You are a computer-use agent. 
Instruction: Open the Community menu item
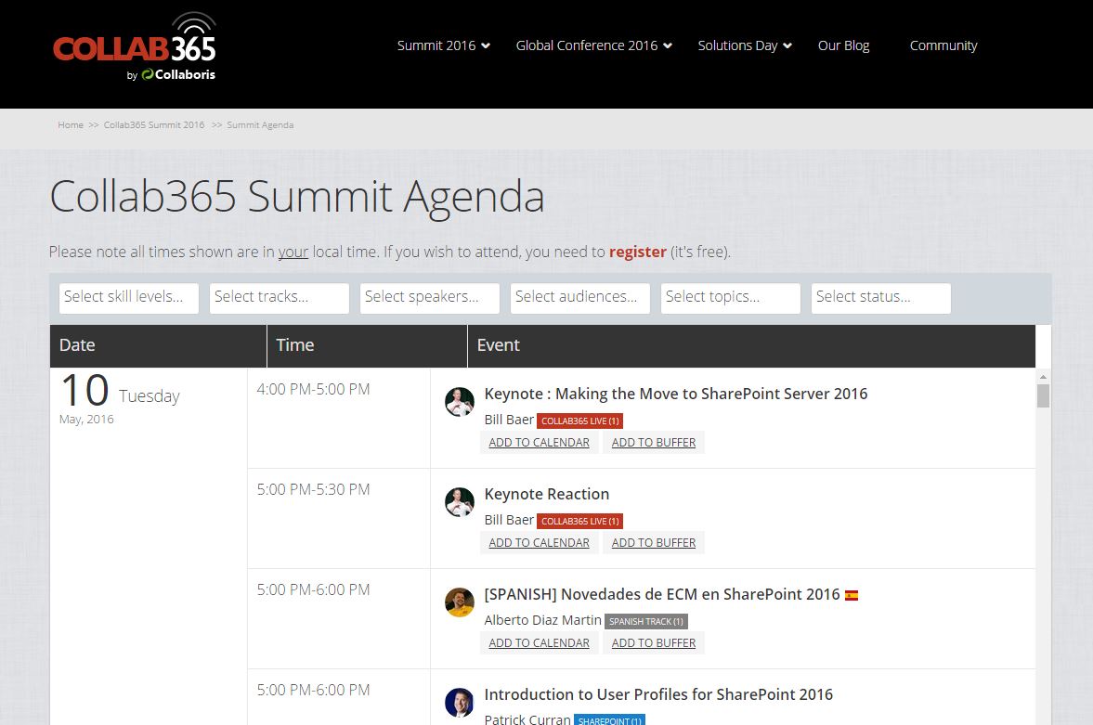[x=943, y=45]
